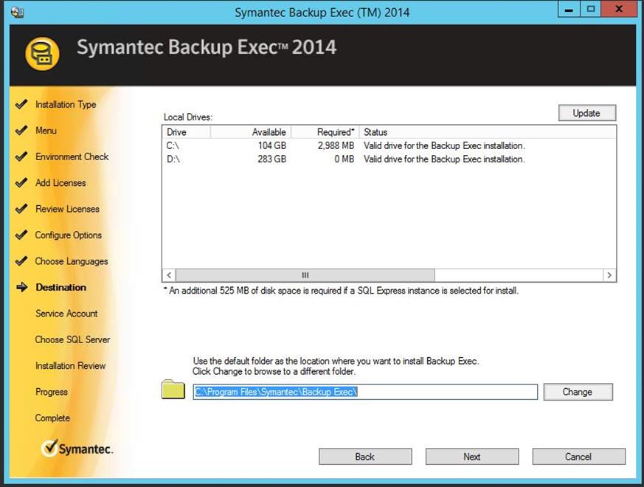Close the installer window
This screenshot has width=644, height=487.
tap(620, 10)
